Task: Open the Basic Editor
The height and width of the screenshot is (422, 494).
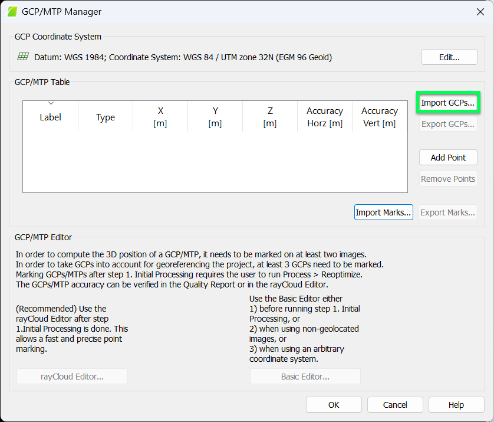Action: point(305,376)
